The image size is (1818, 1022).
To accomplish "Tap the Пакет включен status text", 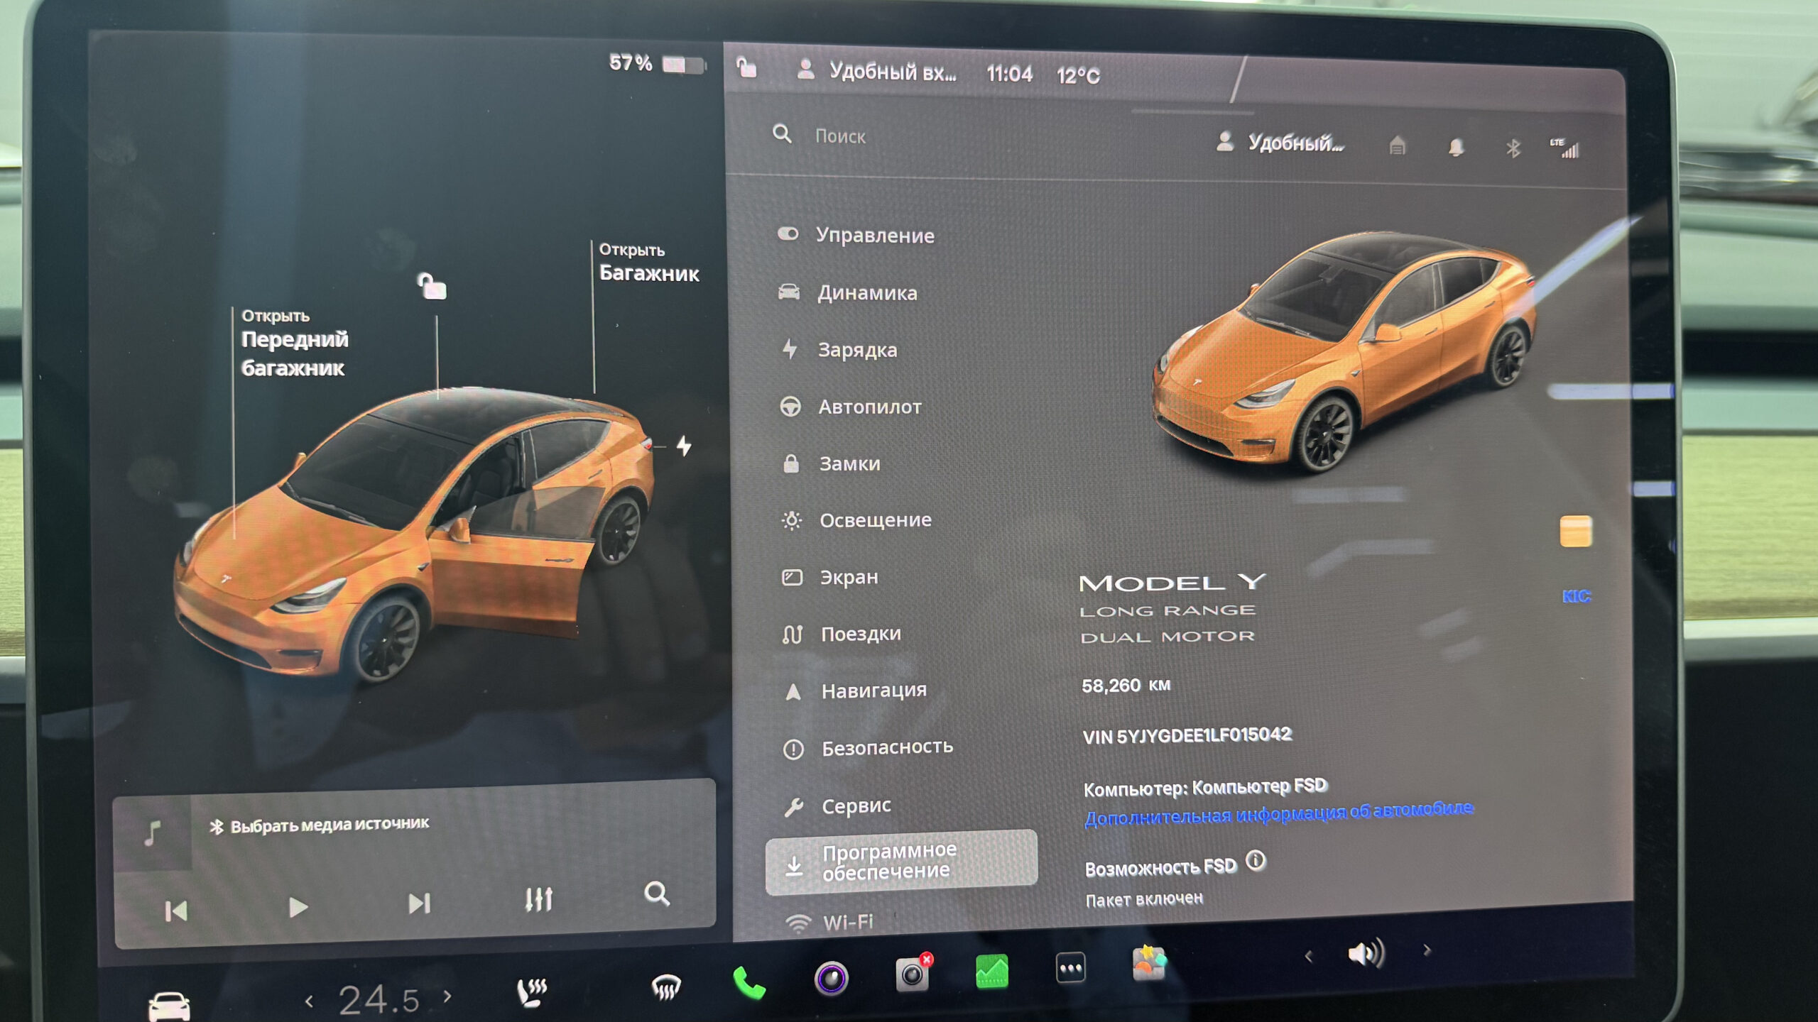I will click(x=1144, y=899).
